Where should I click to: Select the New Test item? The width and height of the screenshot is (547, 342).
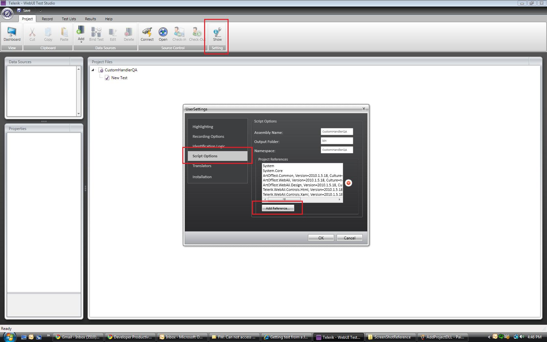click(119, 78)
